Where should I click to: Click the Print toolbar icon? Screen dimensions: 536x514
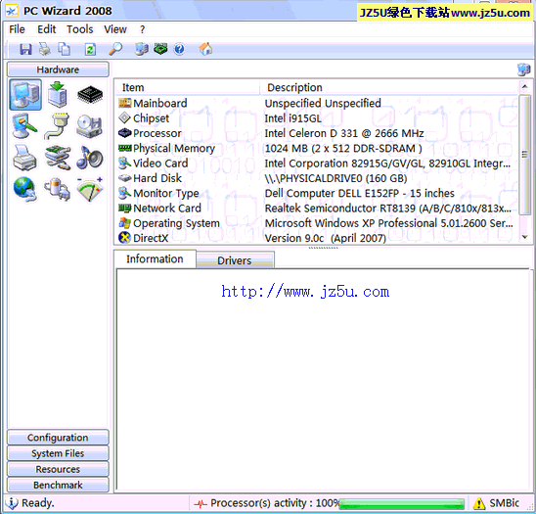[44, 49]
